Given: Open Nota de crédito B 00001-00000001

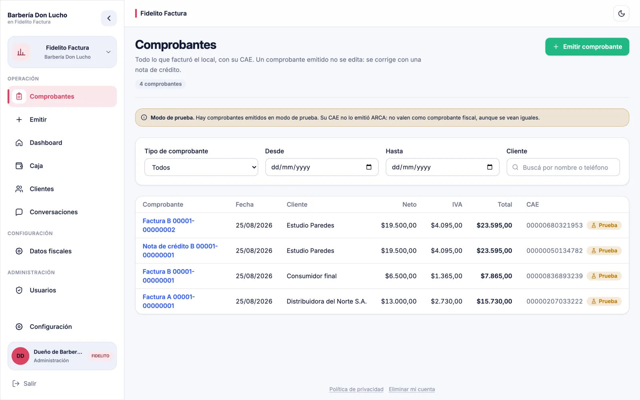Looking at the screenshot, I should click(x=180, y=251).
